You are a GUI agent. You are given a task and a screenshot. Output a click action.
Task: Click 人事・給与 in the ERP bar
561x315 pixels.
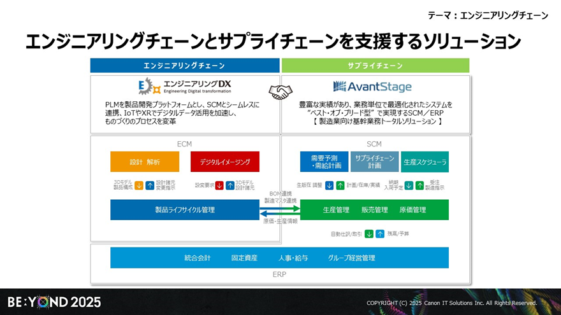click(x=293, y=258)
